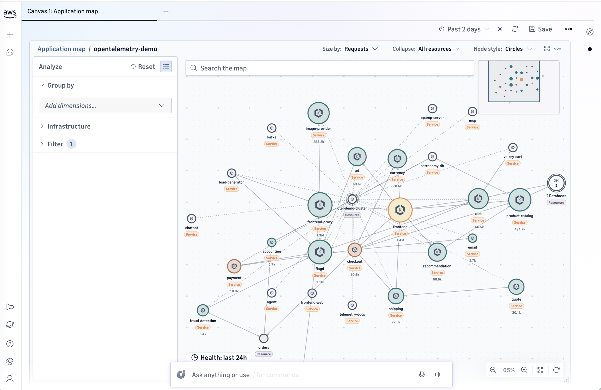The height and width of the screenshot is (390, 601).
Task: Toggle the Analyze panel list view button
Action: pyautogui.click(x=166, y=66)
